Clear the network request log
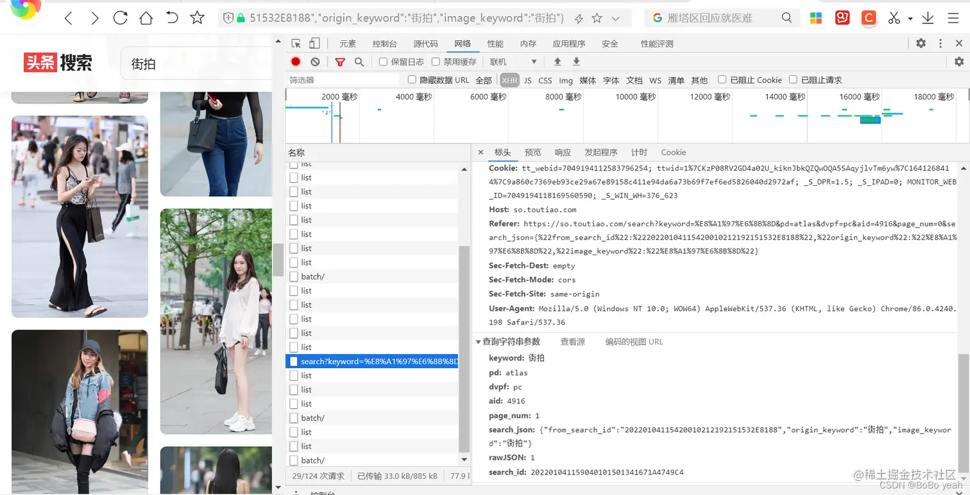The width and height of the screenshot is (970, 495). 314,62
